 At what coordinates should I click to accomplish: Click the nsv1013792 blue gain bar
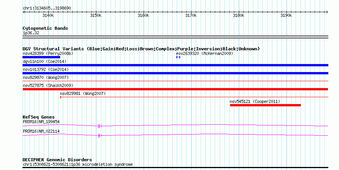175,73
